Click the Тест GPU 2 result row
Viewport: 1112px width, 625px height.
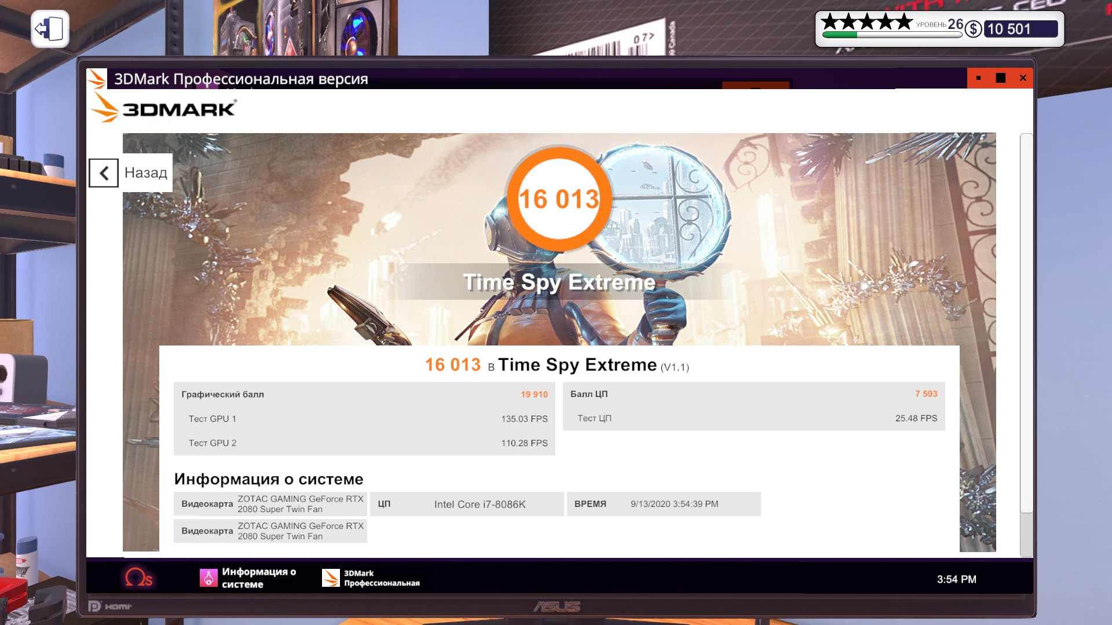(x=364, y=443)
